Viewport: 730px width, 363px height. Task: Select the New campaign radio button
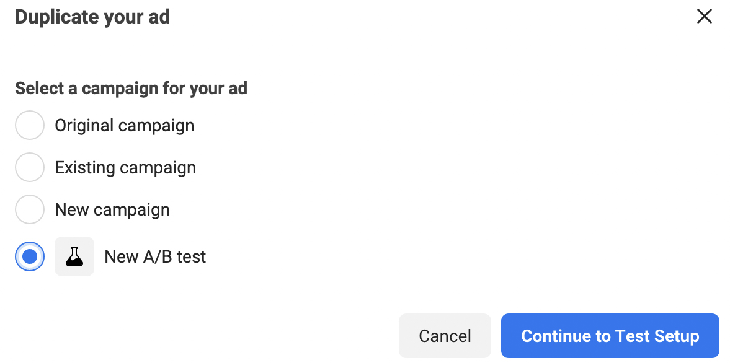click(x=30, y=209)
